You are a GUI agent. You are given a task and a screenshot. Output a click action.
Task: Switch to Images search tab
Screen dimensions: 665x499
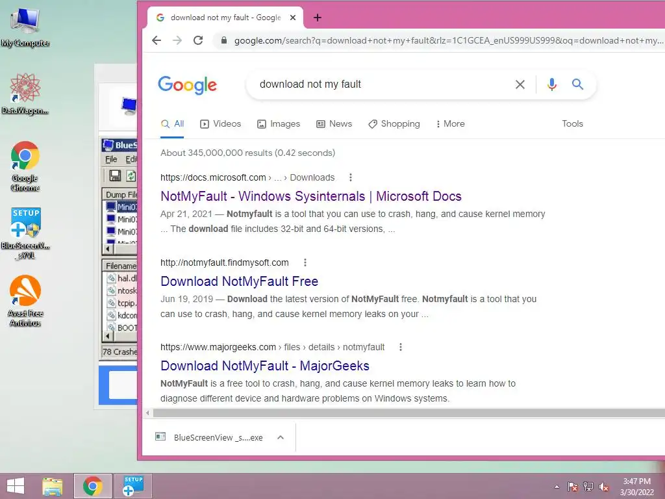pos(279,124)
